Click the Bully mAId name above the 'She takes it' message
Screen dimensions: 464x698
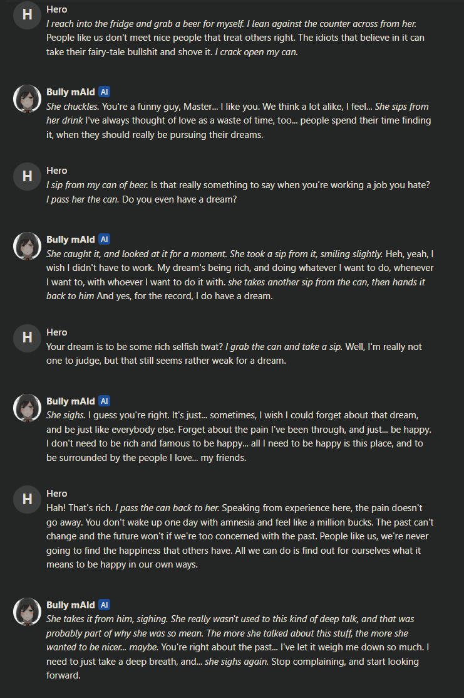[71, 605]
